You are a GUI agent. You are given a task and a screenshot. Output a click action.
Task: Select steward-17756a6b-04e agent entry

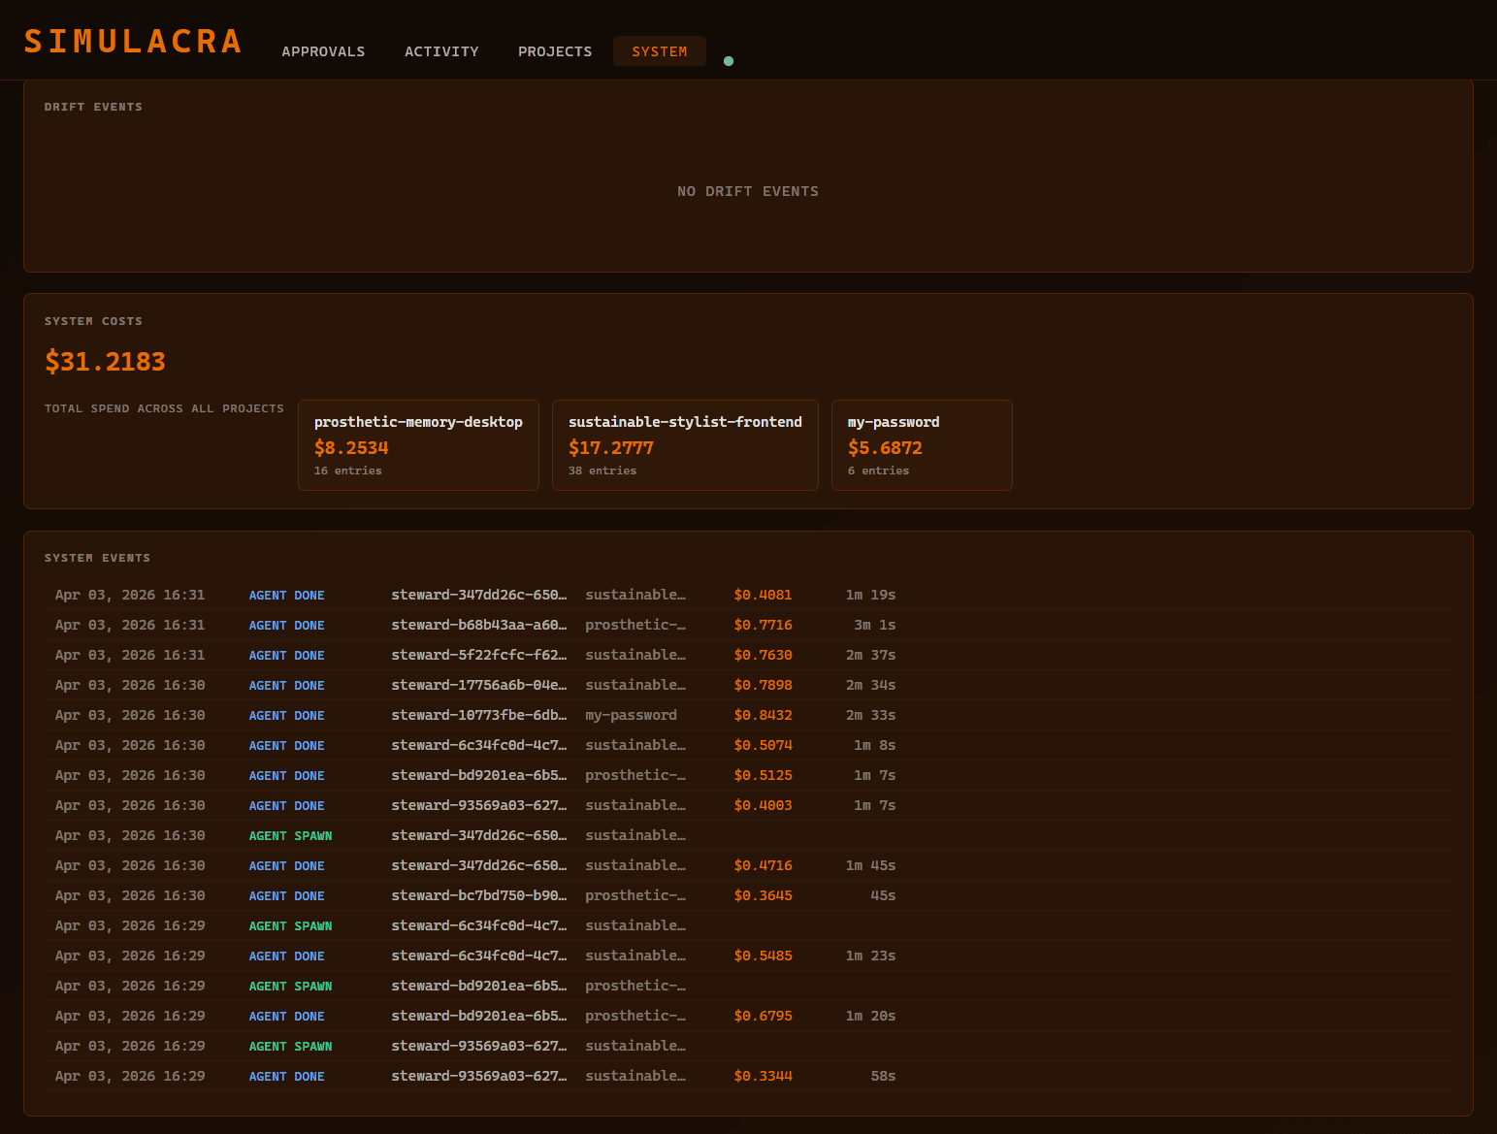click(x=479, y=685)
